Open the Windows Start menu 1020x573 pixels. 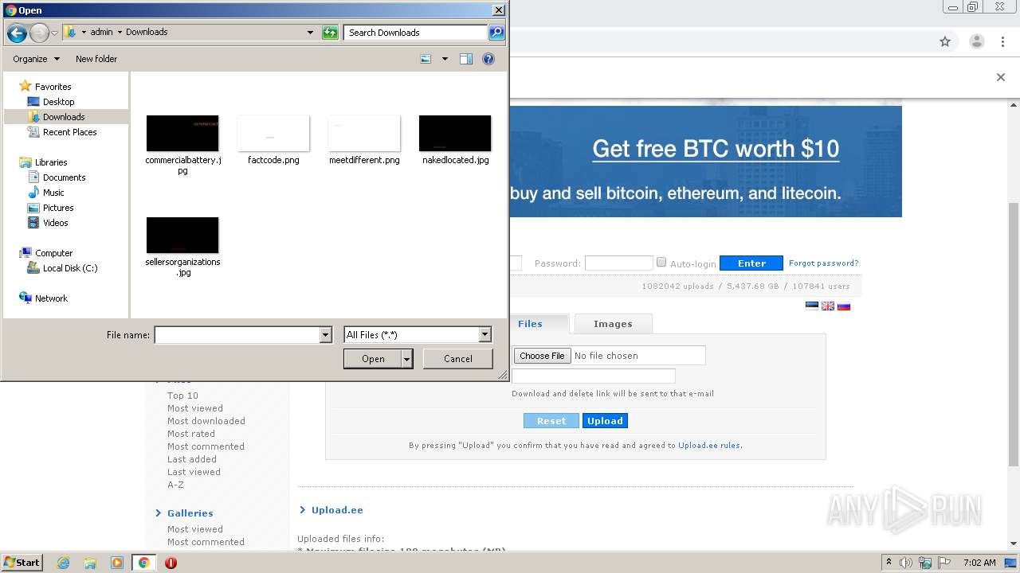click(x=22, y=563)
